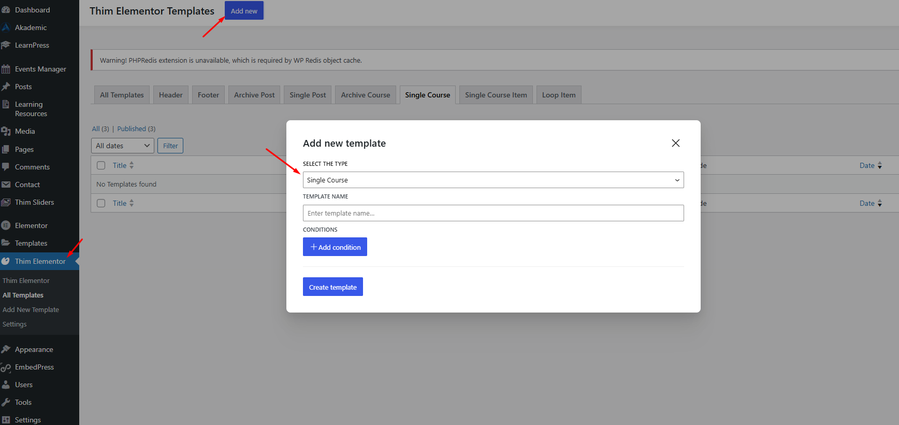Switch to the Archive Course tab

[x=365, y=95]
